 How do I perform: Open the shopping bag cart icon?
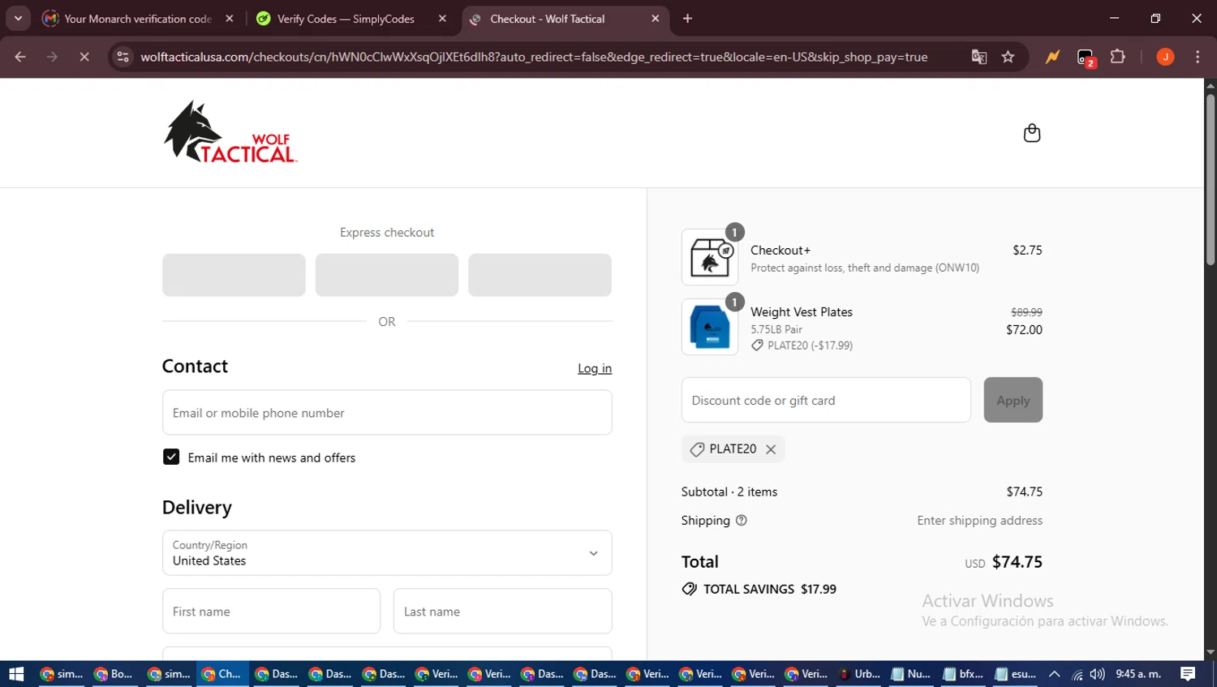pyautogui.click(x=1031, y=133)
